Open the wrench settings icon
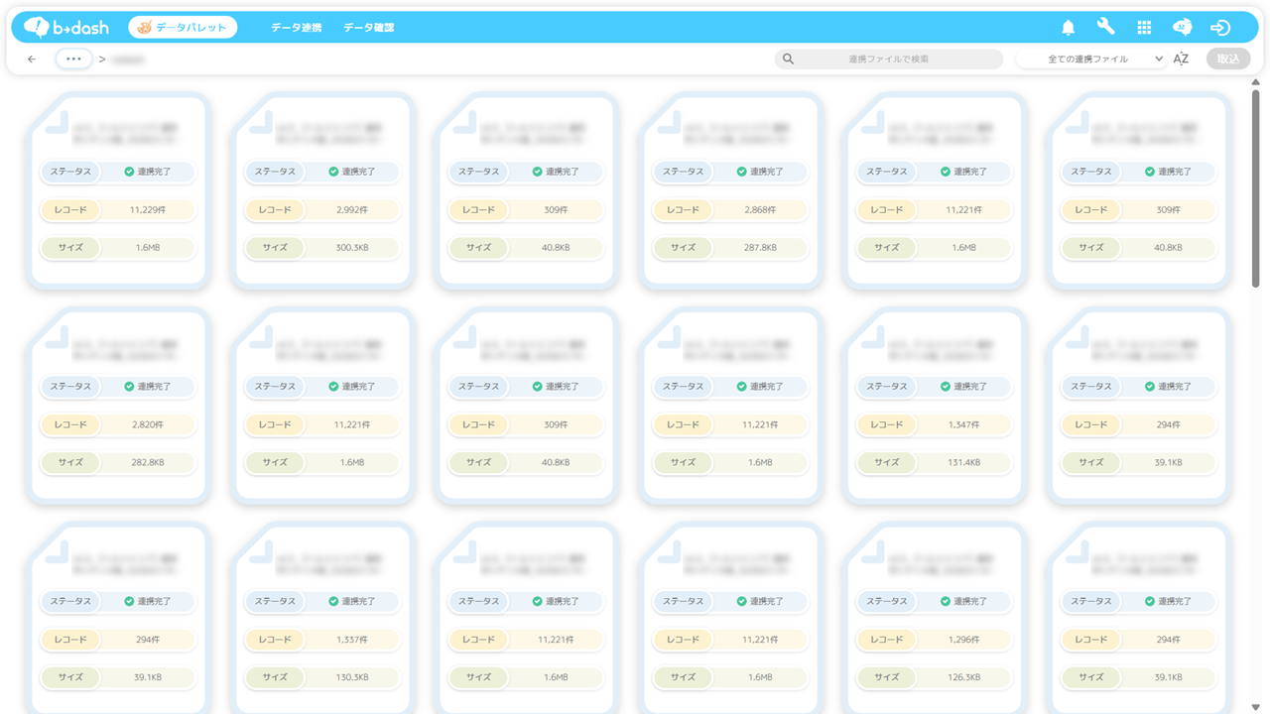This screenshot has height=714, width=1270. click(x=1105, y=28)
